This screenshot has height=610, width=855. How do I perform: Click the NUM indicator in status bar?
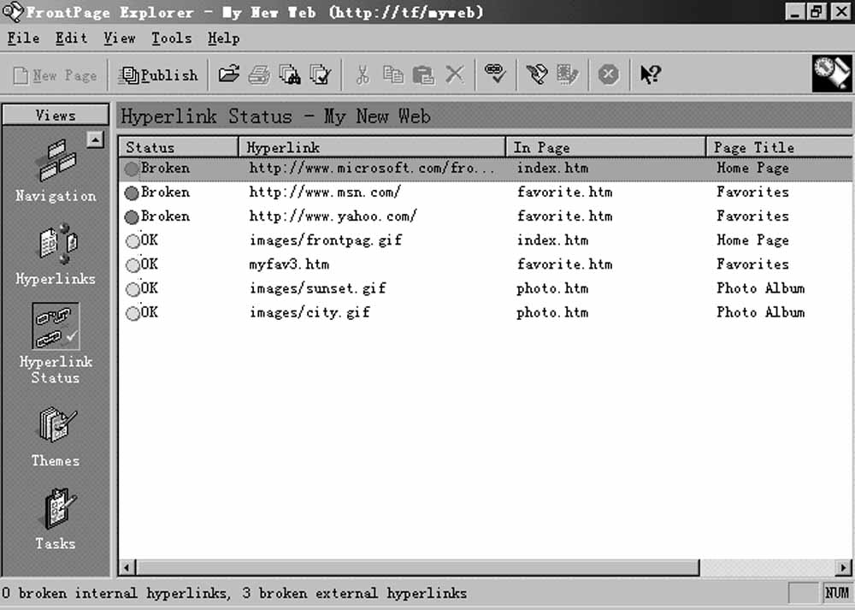837,593
